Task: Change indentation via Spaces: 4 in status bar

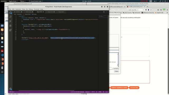Action: click(x=88, y=92)
